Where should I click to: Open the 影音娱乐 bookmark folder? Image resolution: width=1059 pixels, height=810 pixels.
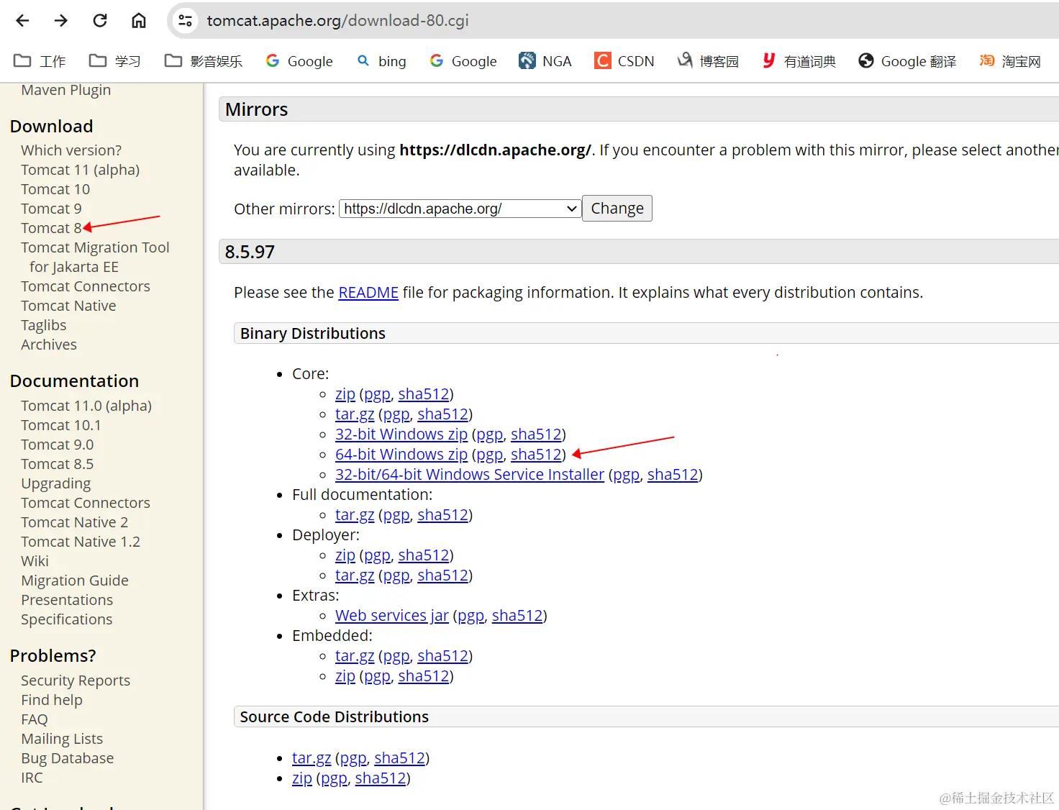point(204,61)
